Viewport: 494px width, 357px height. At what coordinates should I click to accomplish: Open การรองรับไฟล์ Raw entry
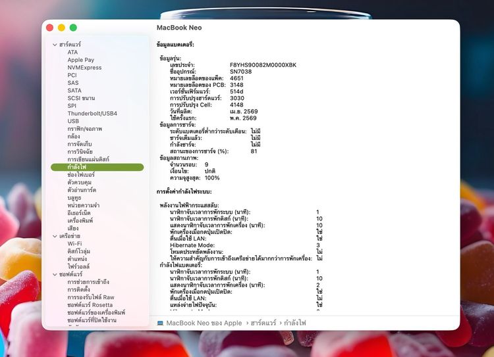(91, 297)
